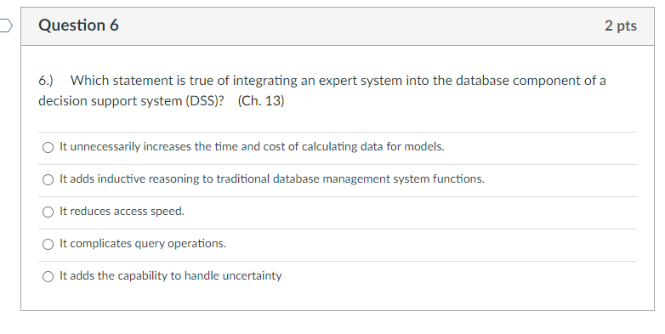Click the label text 'It reduces access speed.'
Screen dimensions: 665x334
pyautogui.click(x=122, y=211)
